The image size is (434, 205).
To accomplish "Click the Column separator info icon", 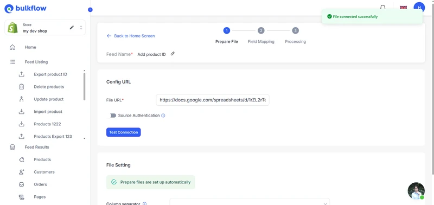I will click(144, 204).
